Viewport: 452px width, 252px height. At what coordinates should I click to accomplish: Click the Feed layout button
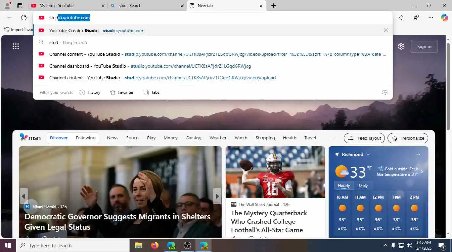coord(364,138)
